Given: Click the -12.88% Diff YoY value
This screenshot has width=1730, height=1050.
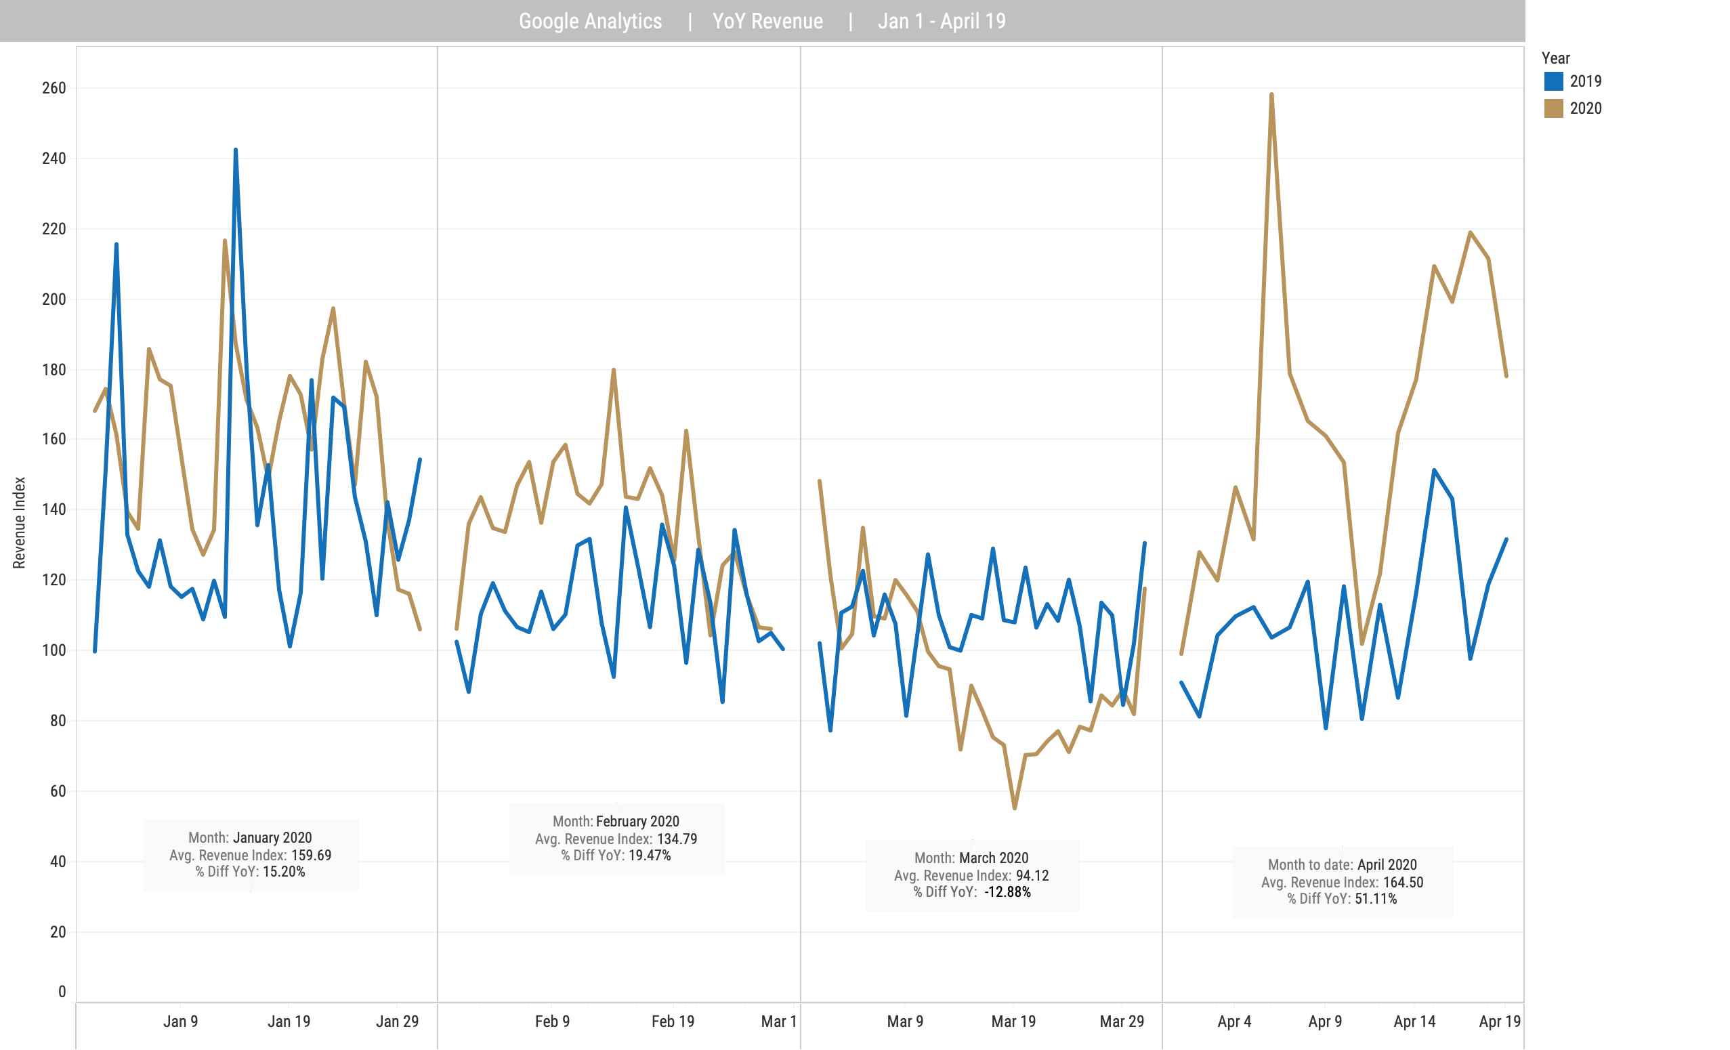Looking at the screenshot, I should 1007,892.
